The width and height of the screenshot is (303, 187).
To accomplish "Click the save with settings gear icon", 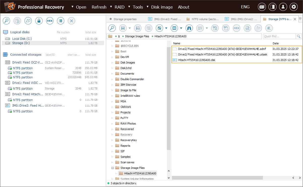I will [138, 28].
